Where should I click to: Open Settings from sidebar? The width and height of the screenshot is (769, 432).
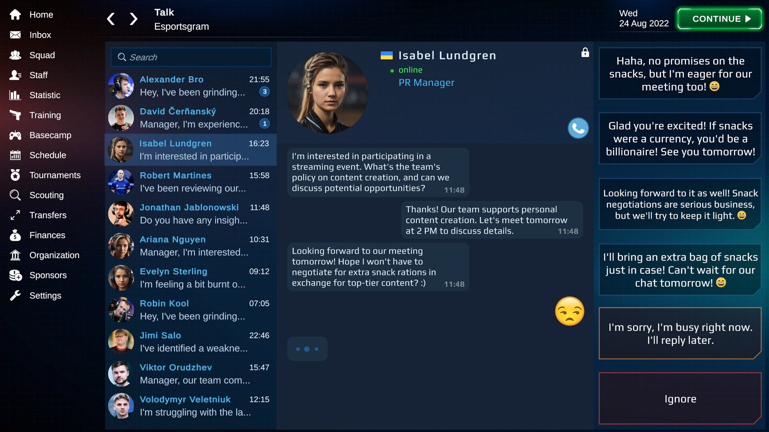(x=45, y=295)
